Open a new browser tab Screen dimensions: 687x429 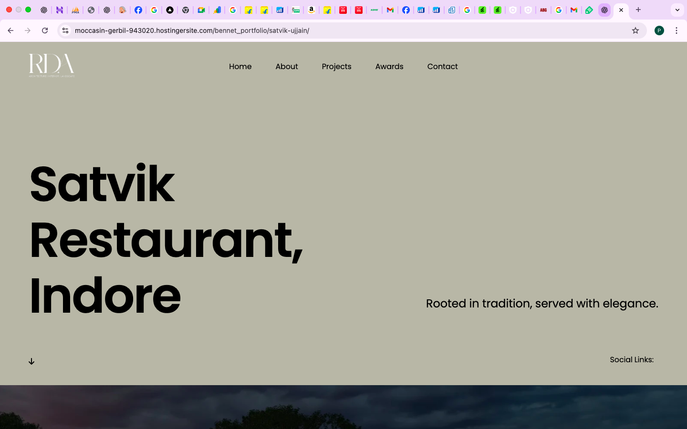[638, 10]
